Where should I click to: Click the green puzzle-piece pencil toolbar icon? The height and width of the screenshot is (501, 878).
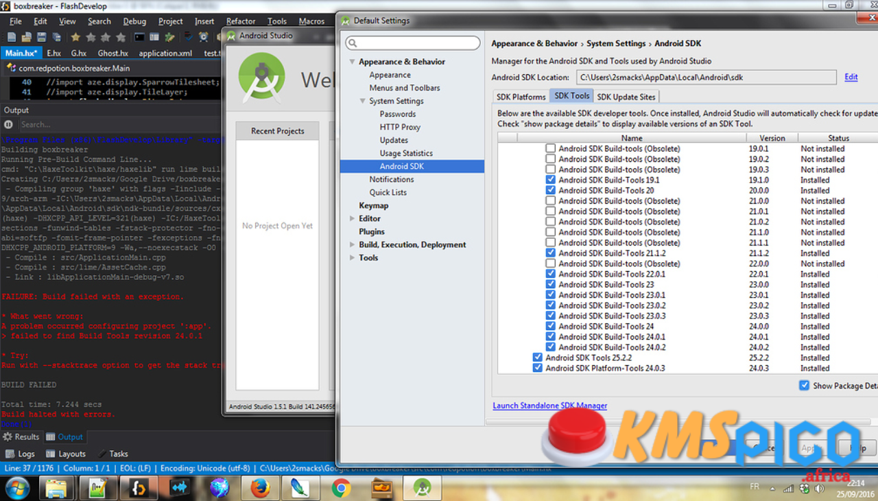[169, 37]
